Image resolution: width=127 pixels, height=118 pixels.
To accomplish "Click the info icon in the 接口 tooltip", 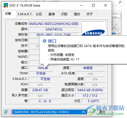I will click(44, 41).
